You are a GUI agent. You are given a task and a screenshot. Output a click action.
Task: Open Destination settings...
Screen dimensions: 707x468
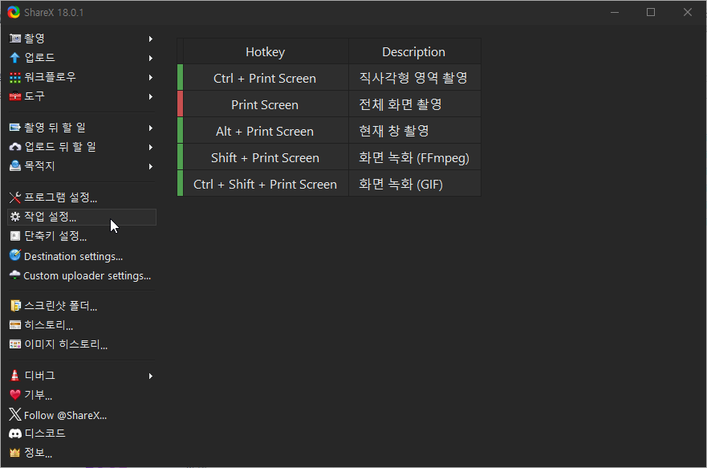[82, 256]
